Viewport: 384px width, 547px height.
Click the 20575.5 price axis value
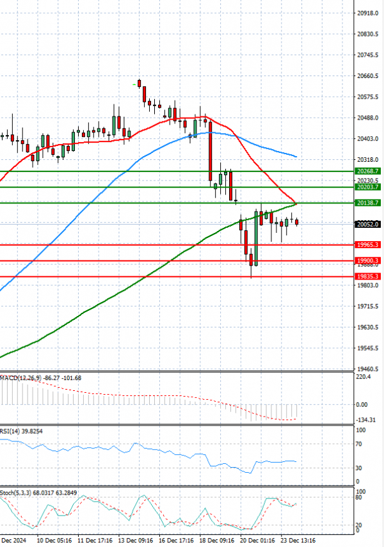[x=367, y=97]
